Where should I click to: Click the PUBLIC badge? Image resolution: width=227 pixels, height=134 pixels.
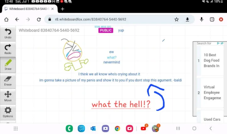(x=106, y=30)
